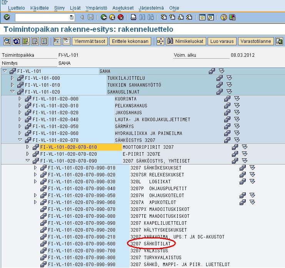
Task: Click the Details magnifier icon
Action: (x=7, y=41)
